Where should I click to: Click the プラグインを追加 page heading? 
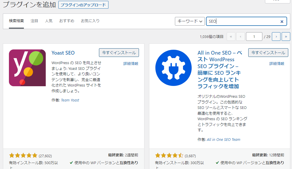coord(29,5)
